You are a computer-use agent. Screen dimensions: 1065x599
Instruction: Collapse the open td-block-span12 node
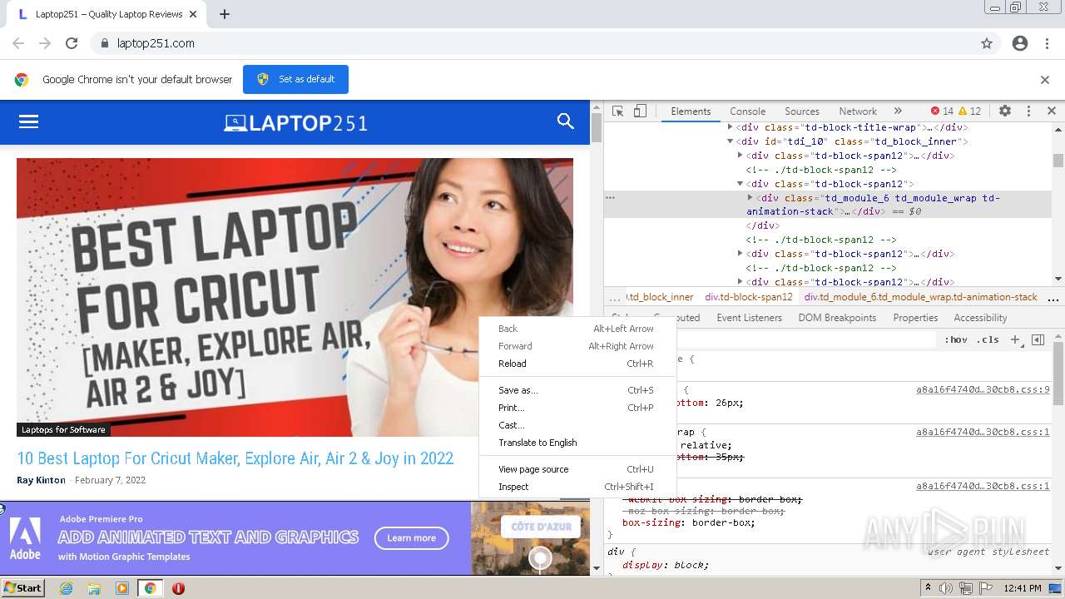tap(741, 184)
